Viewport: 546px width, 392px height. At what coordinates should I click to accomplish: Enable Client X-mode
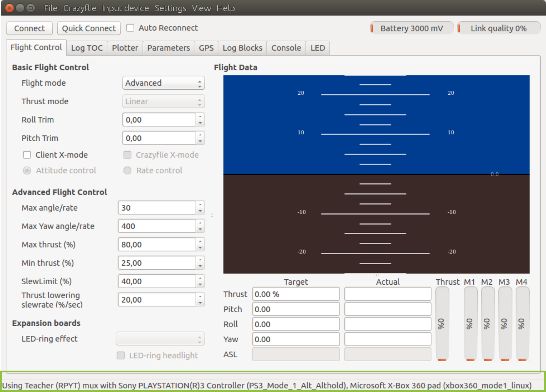click(x=27, y=155)
